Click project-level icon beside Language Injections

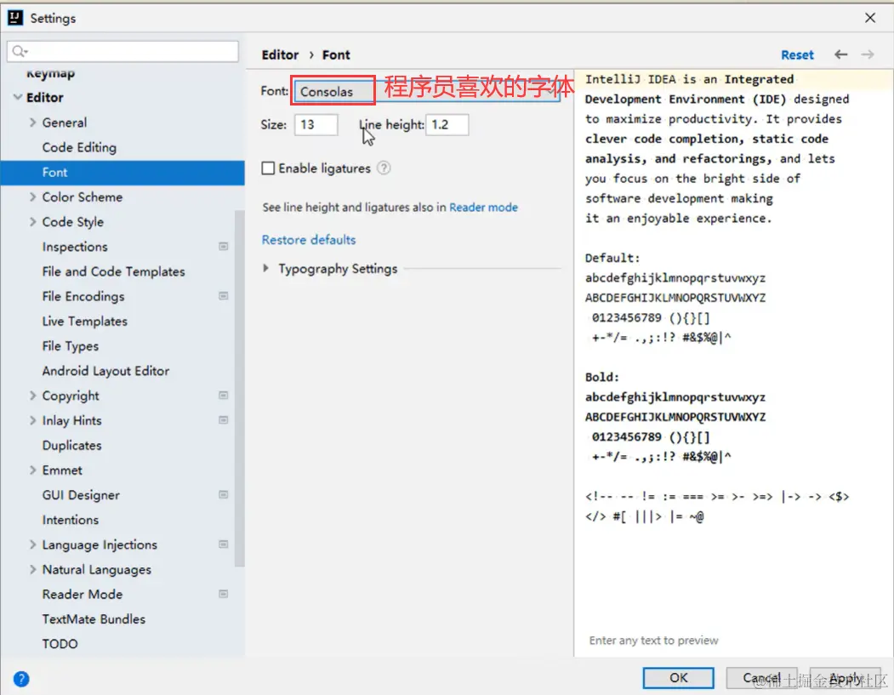click(224, 544)
